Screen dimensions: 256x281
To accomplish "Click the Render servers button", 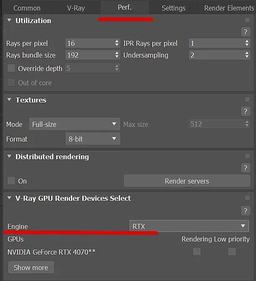I will (x=187, y=181).
